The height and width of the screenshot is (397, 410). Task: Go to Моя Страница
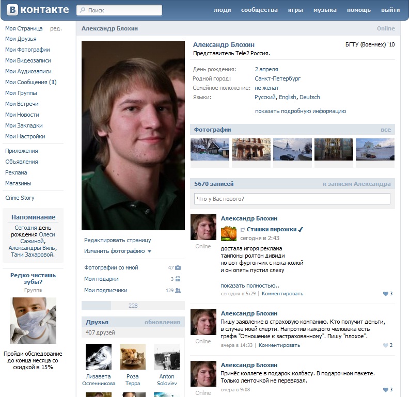(x=24, y=28)
